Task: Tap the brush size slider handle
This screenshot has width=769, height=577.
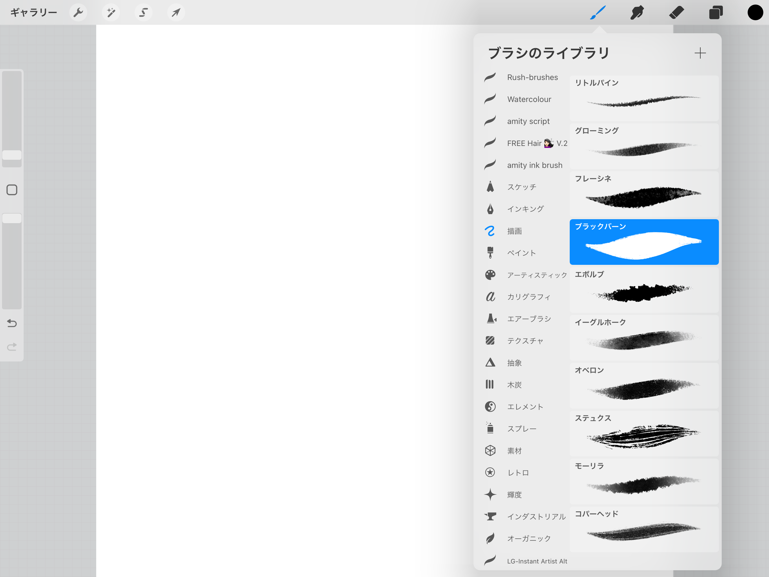Action: (x=12, y=155)
